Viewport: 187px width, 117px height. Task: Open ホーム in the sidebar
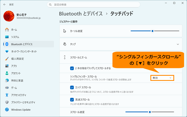point(29,30)
